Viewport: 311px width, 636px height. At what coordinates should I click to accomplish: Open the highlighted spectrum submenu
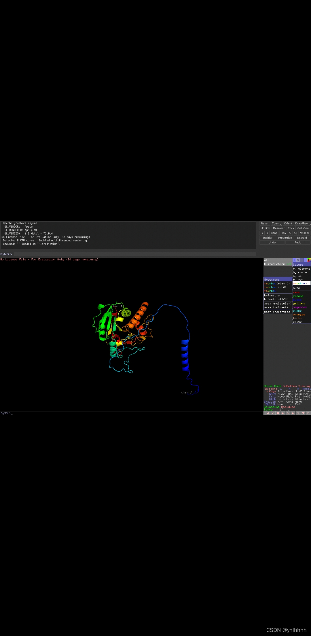click(x=301, y=283)
